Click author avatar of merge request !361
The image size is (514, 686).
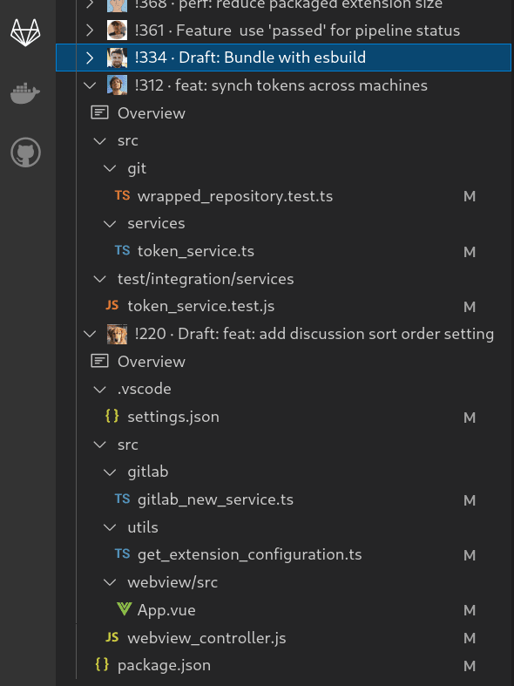pyautogui.click(x=117, y=31)
